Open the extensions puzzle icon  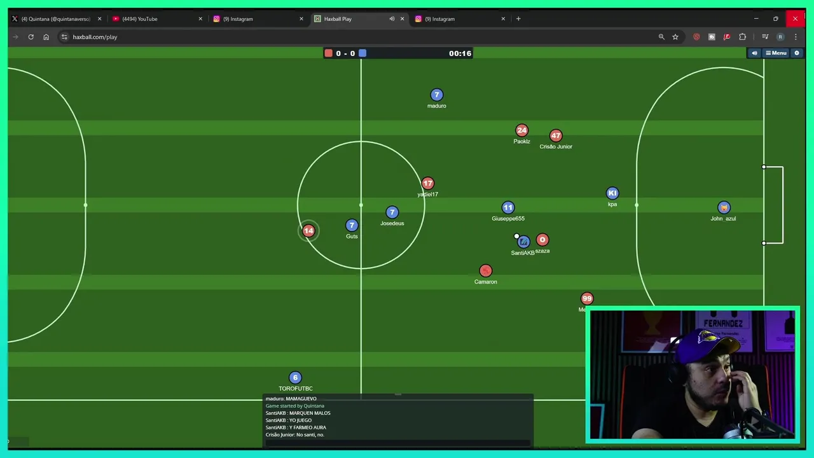742,37
